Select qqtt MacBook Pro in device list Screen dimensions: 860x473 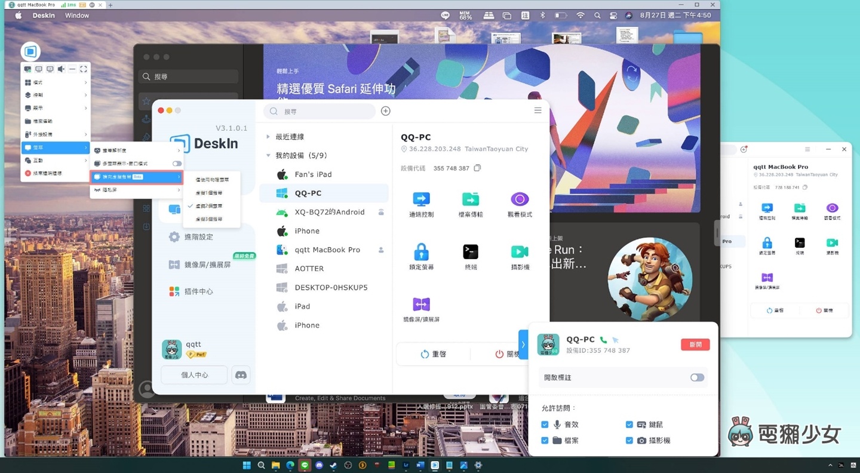coord(324,250)
